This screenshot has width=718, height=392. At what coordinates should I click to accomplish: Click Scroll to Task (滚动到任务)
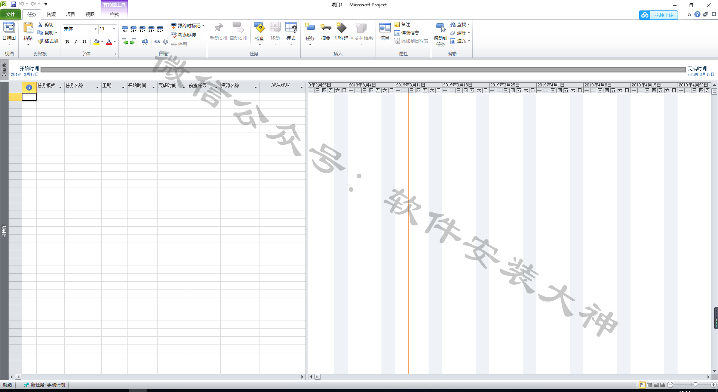(441, 34)
